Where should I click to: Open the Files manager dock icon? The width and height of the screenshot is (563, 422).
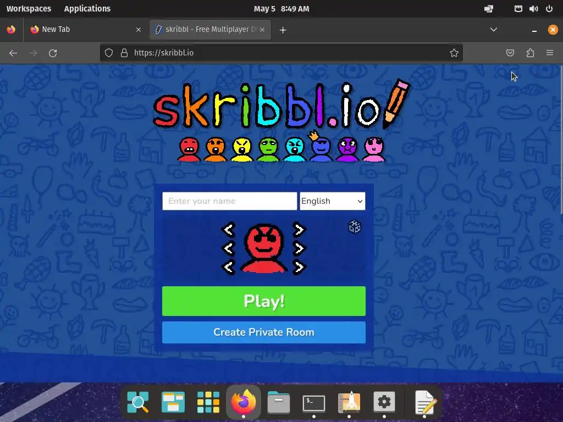pyautogui.click(x=279, y=402)
